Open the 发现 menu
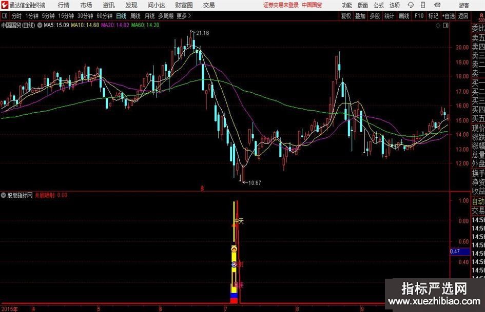This screenshot has width=485, height=312. [x=131, y=5]
